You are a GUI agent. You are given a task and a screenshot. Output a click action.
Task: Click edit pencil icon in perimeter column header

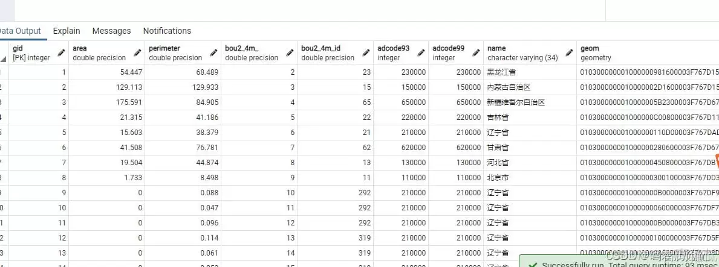coord(213,52)
